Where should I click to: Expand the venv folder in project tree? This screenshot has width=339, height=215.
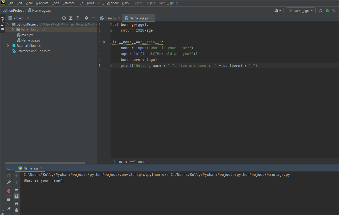click(13, 30)
